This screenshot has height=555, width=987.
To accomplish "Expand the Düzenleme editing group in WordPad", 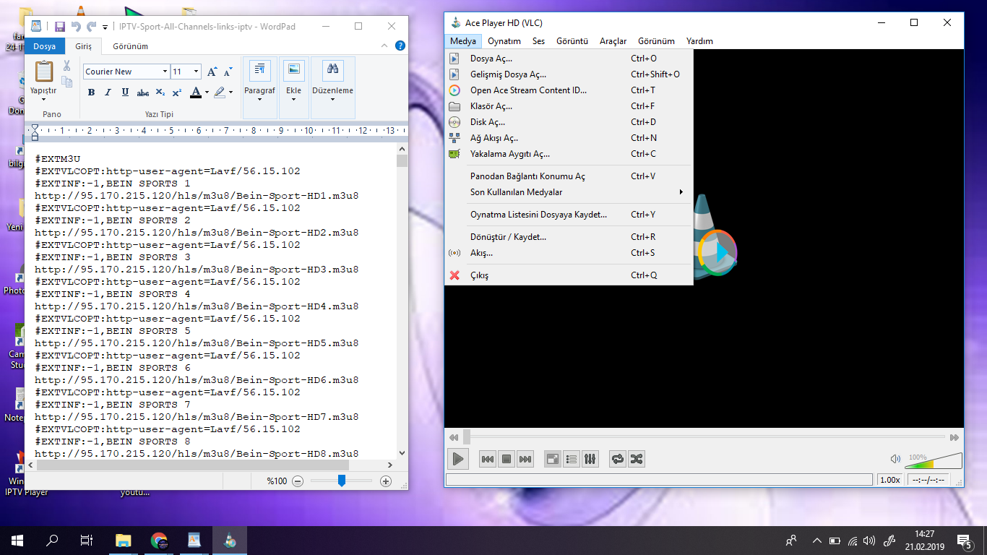I will pyautogui.click(x=332, y=87).
